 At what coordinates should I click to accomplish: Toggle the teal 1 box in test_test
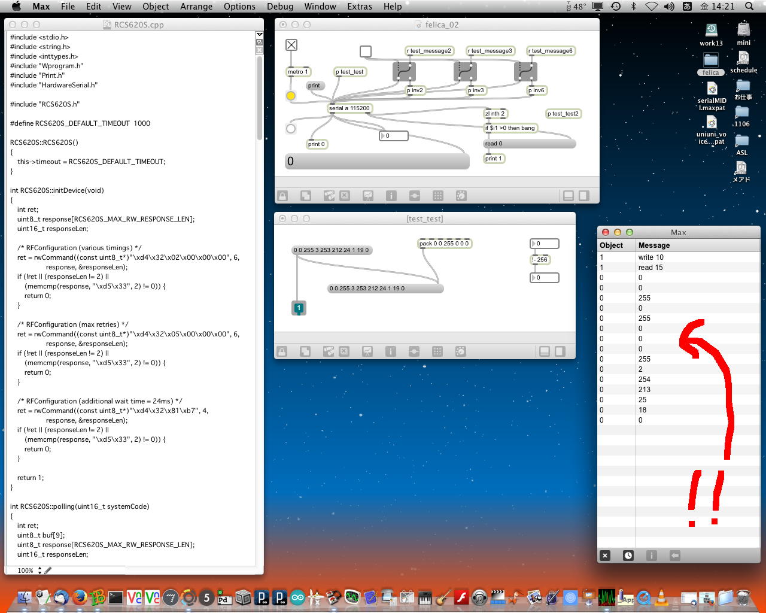[x=299, y=308]
